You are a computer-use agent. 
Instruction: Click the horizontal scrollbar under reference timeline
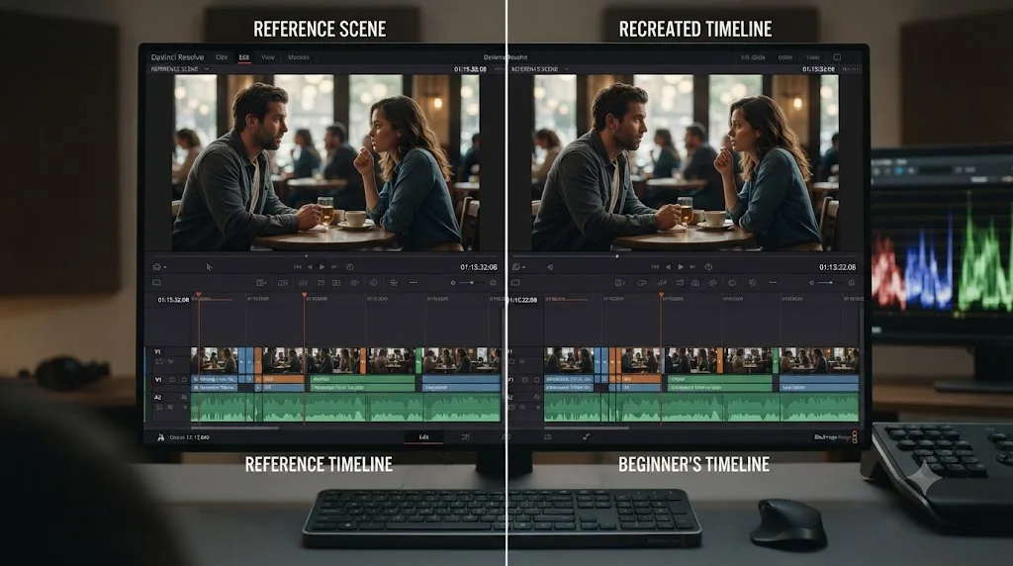(x=235, y=427)
